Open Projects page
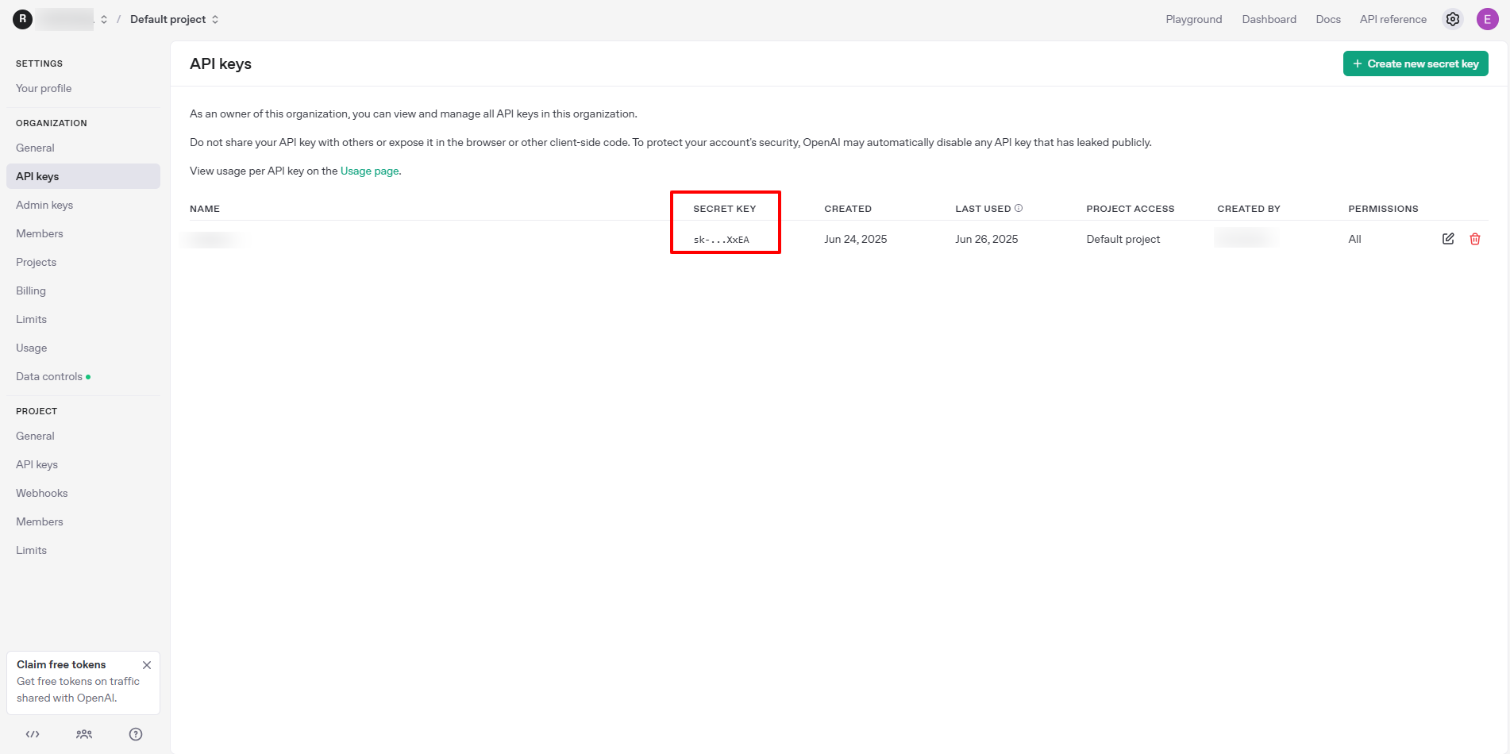The image size is (1510, 754). click(x=83, y=262)
